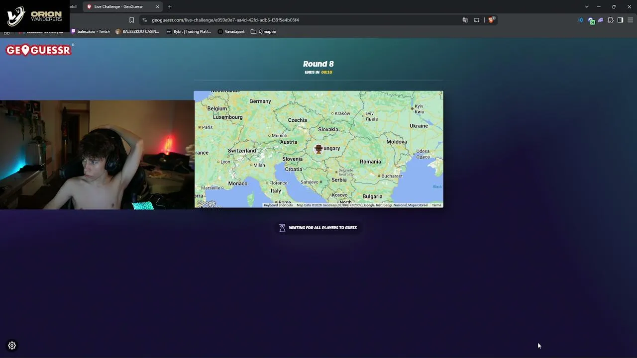This screenshot has height=358, width=637.
Task: Click the round countdown timer 00:18
Action: (326, 72)
